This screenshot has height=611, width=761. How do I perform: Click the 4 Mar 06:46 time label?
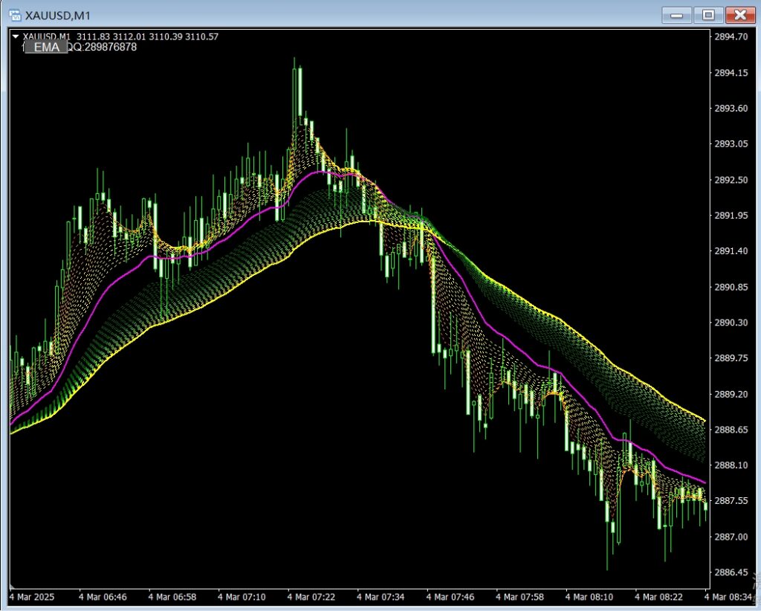(103, 597)
